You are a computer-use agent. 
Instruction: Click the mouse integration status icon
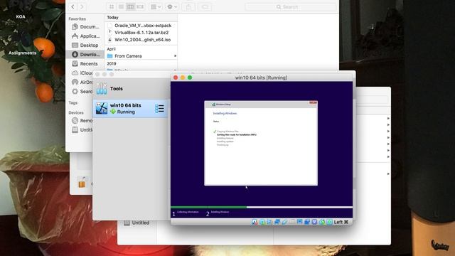(322, 222)
